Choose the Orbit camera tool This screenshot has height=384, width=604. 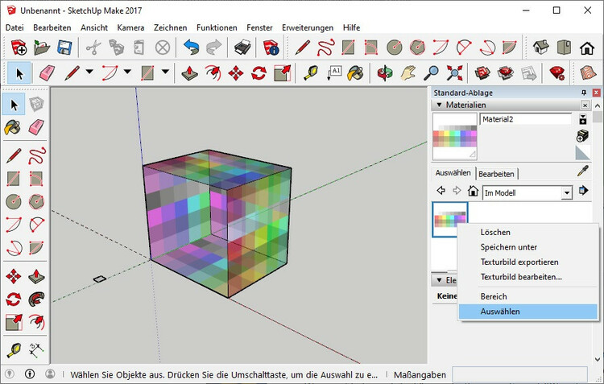(x=386, y=73)
